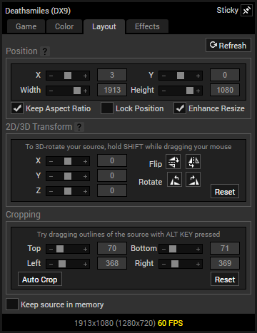Rotate the source clockwise
Viewport: 257px width, 333px height.
(193, 180)
